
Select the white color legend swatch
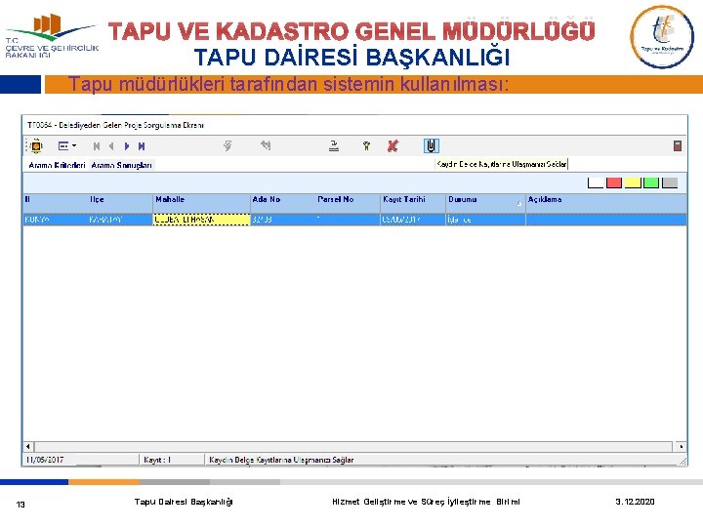tap(596, 182)
